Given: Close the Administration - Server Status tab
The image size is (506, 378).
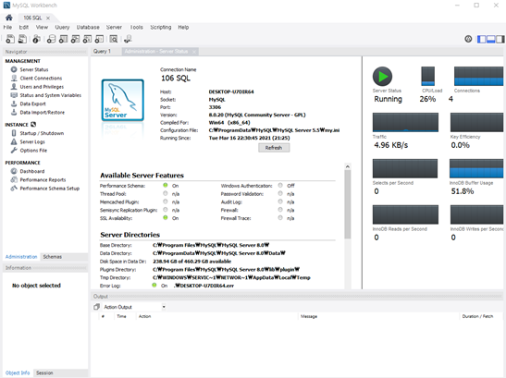Looking at the screenshot, I should pos(194,52).
